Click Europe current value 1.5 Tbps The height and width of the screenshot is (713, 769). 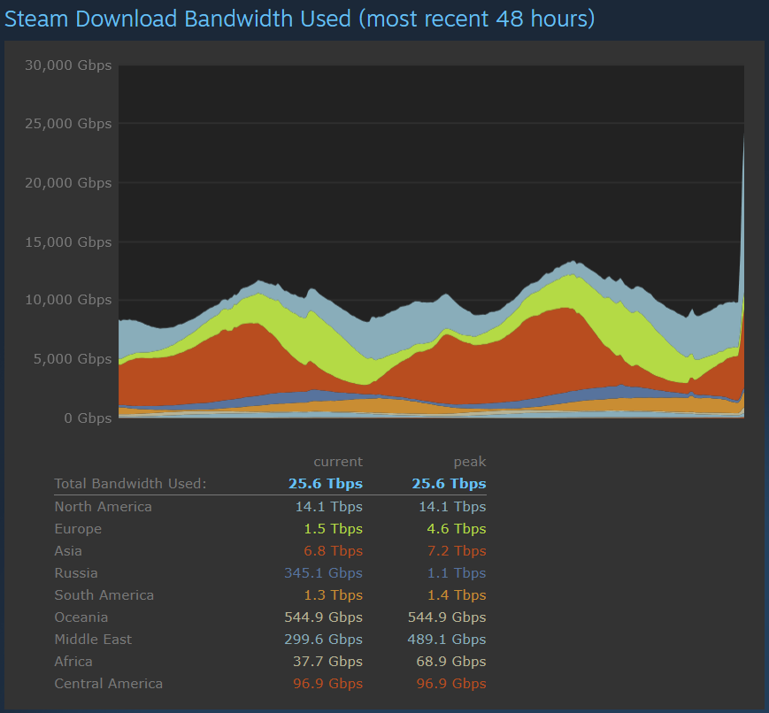(x=333, y=529)
